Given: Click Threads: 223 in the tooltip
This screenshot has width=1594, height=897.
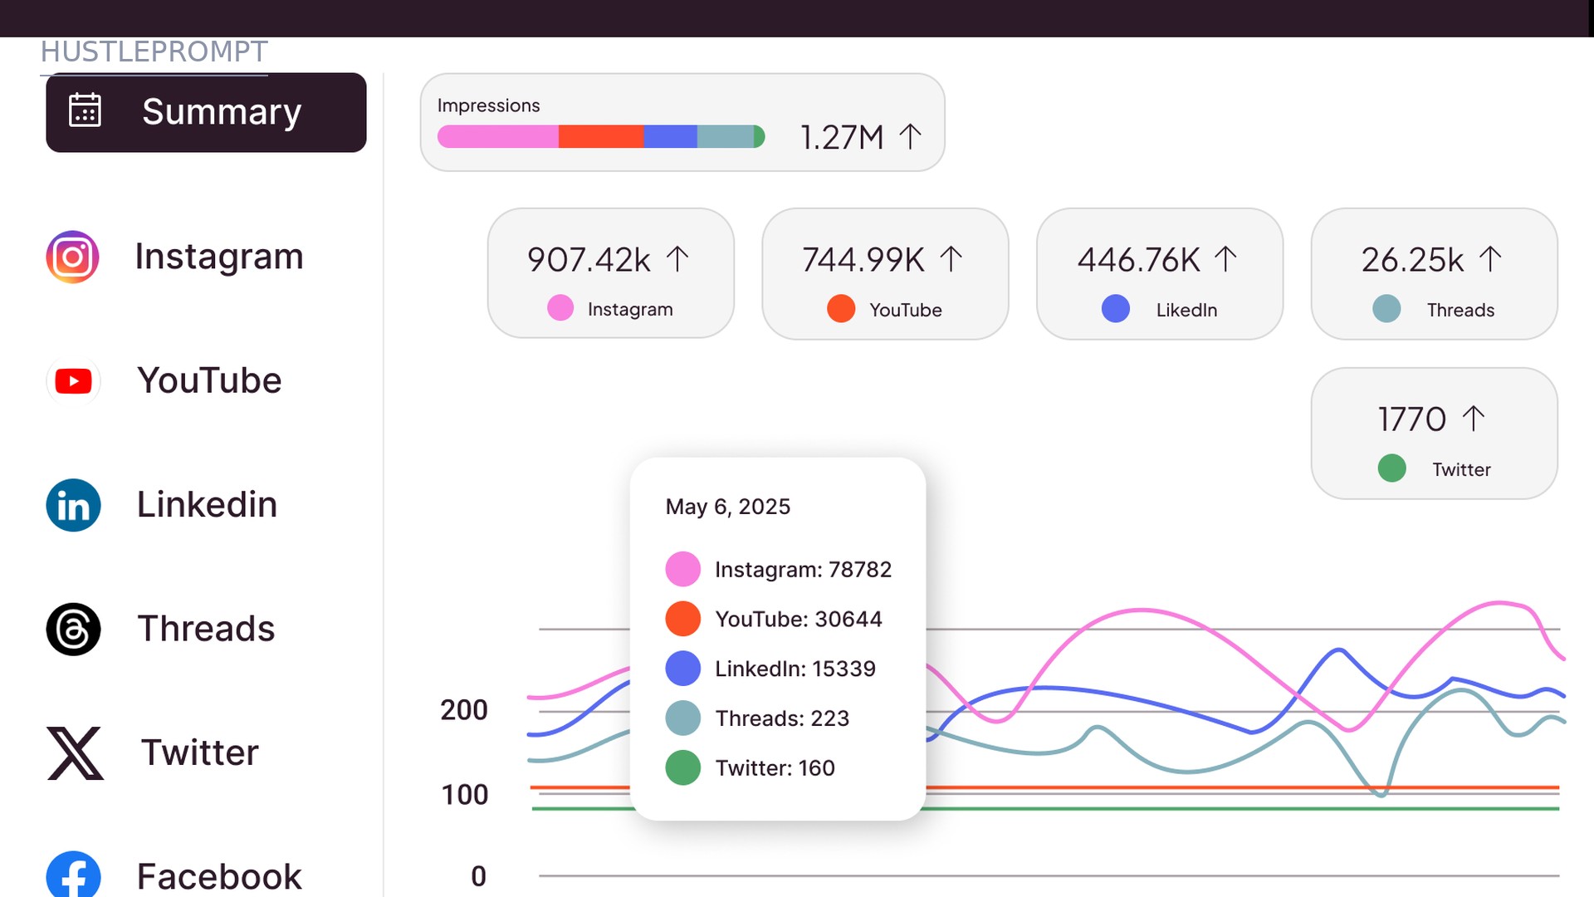Looking at the screenshot, I should [x=783, y=718].
